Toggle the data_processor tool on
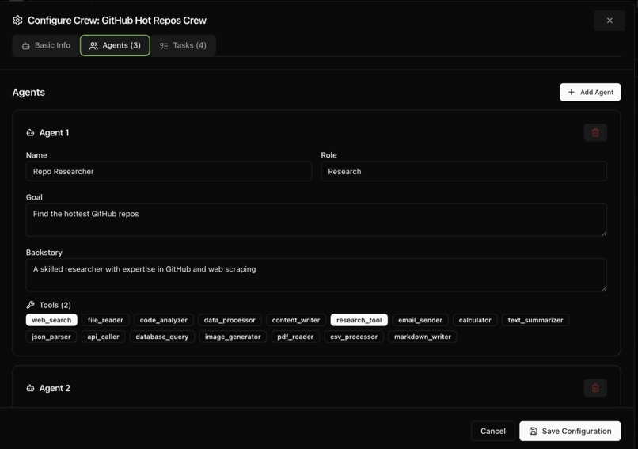 tap(230, 320)
